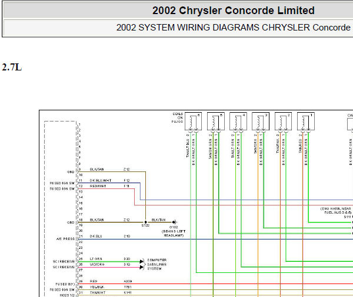Screen dimensions: 353x297
Task: Click the '2002 SYSTEM WIRING DIAGRAMS CHRYSLER Concorde' subtitle
Action: (x=233, y=28)
